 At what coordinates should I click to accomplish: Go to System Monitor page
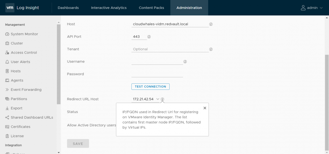pyautogui.click(x=24, y=34)
